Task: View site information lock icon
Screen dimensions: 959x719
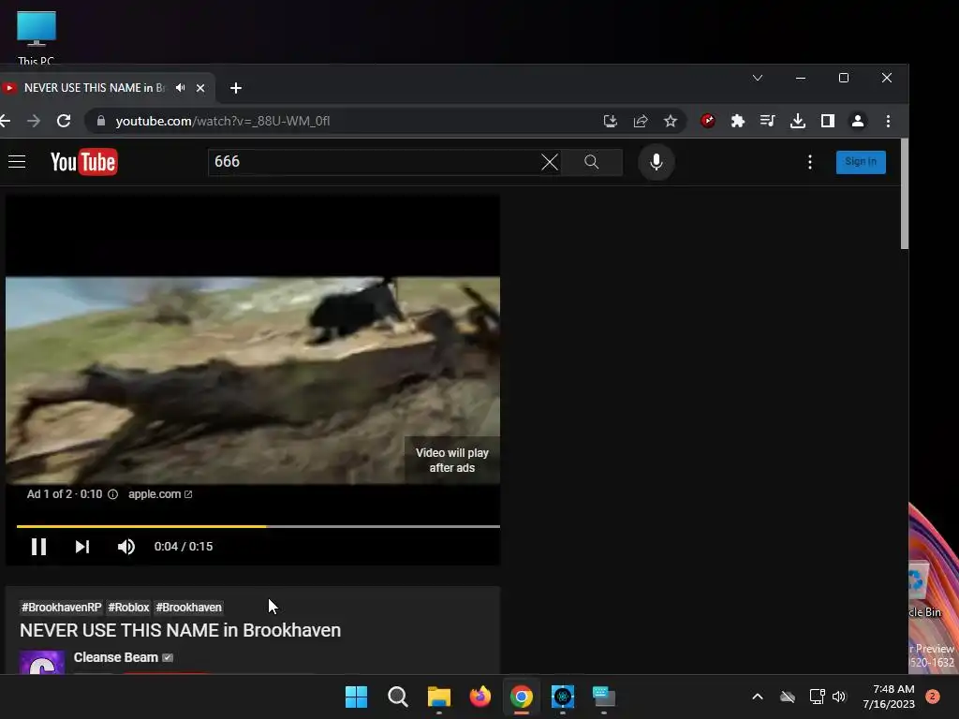Action: pos(101,121)
